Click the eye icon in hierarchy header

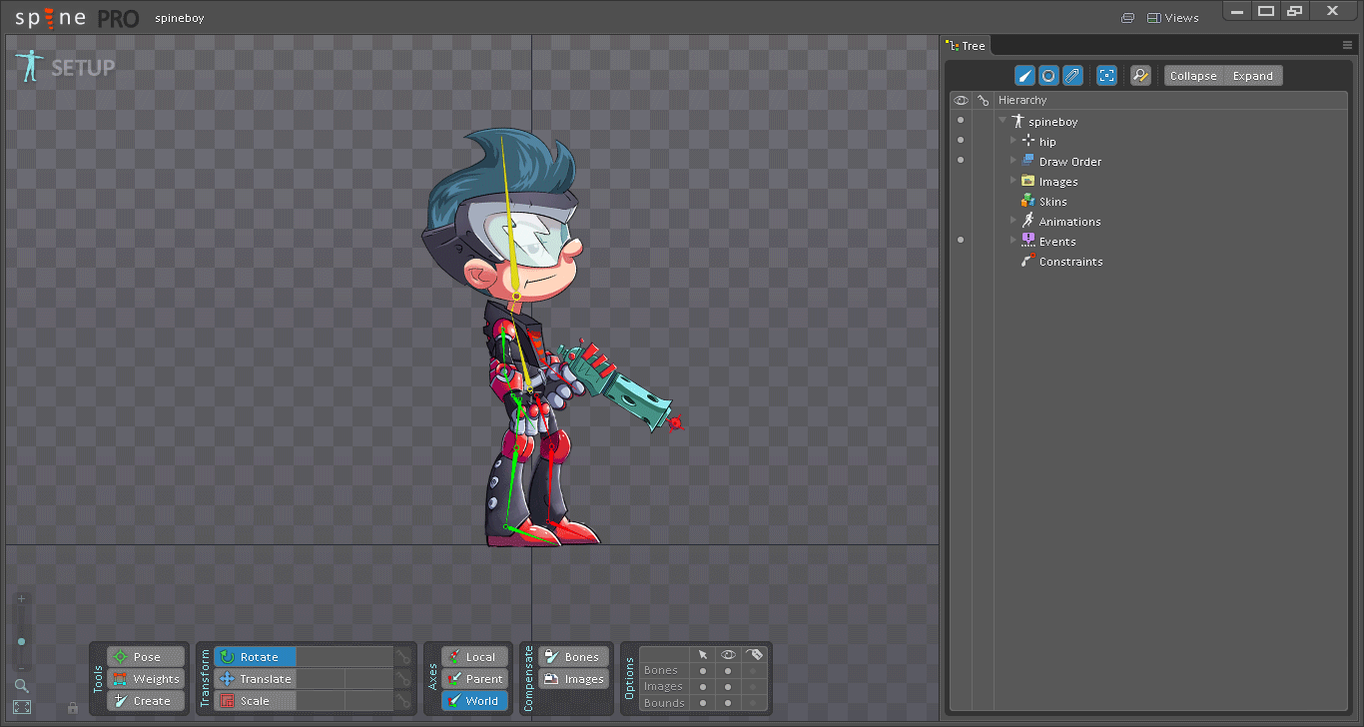coord(962,100)
